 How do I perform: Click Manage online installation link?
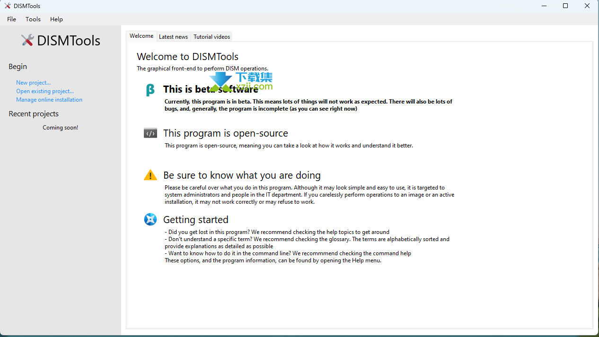49,100
